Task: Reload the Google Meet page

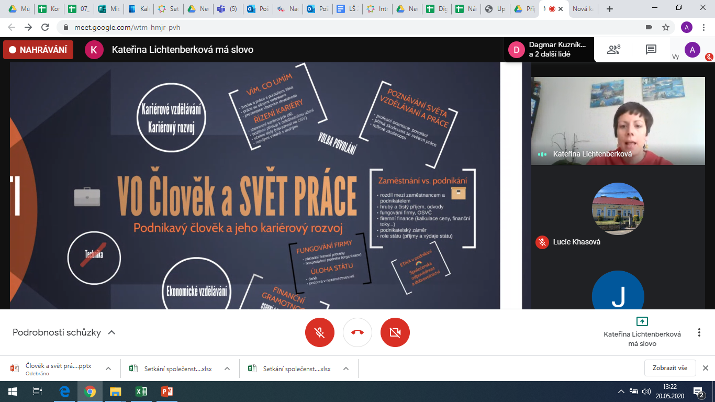Action: tap(45, 27)
